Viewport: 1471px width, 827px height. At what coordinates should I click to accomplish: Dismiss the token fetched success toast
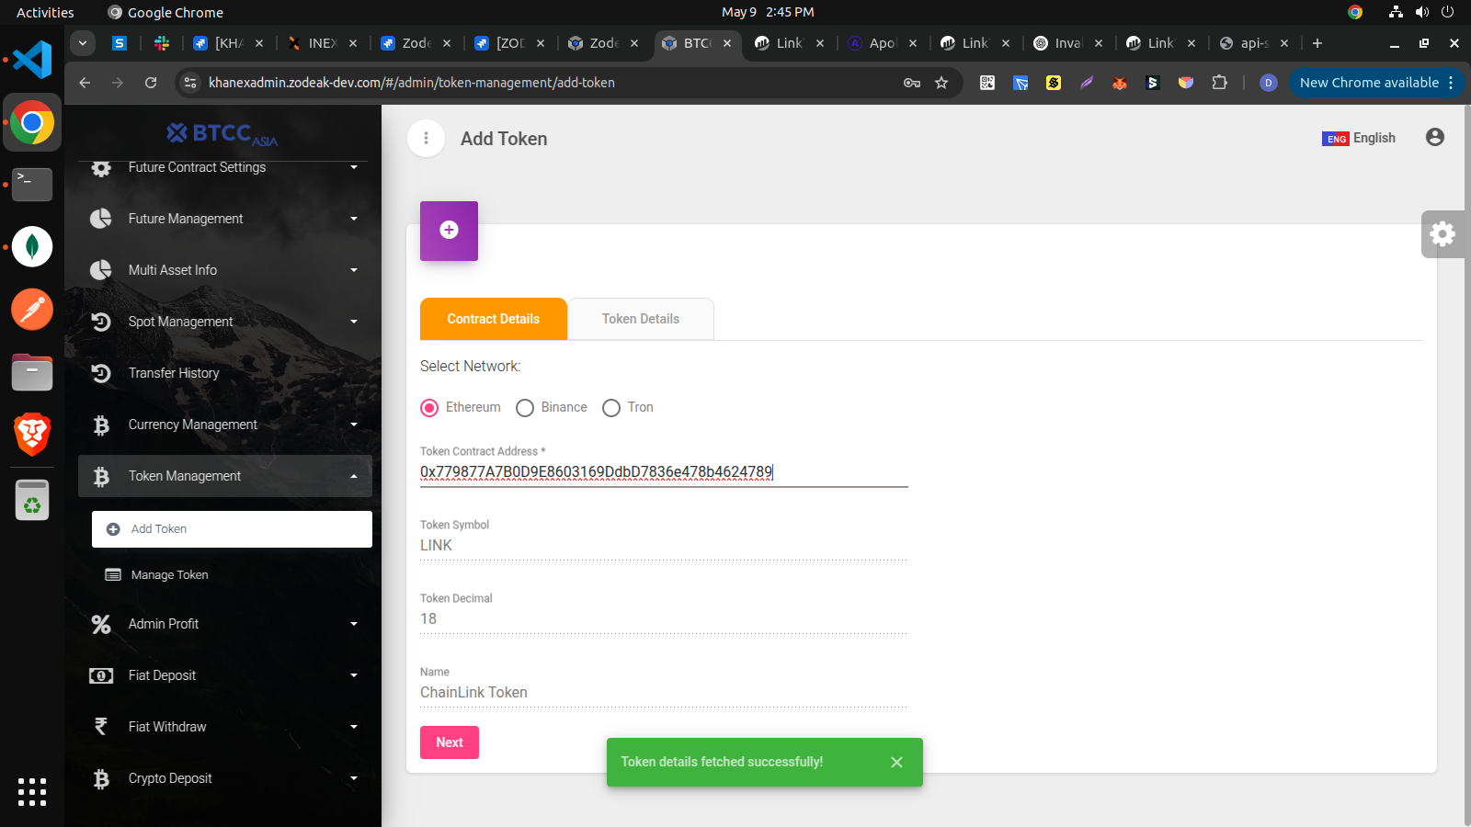[x=897, y=763]
